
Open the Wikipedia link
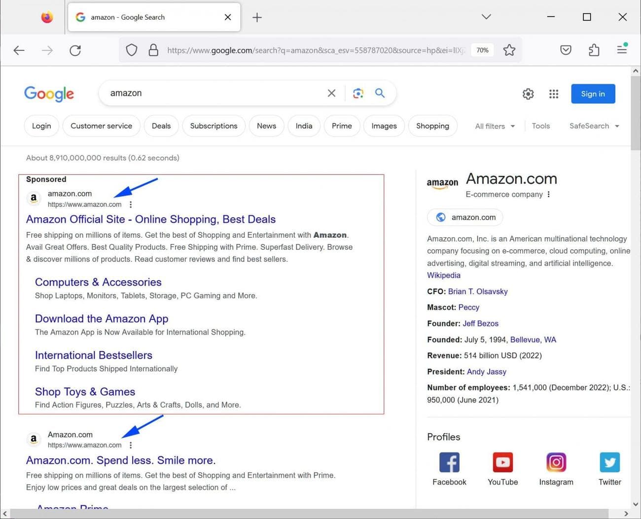tap(443, 275)
